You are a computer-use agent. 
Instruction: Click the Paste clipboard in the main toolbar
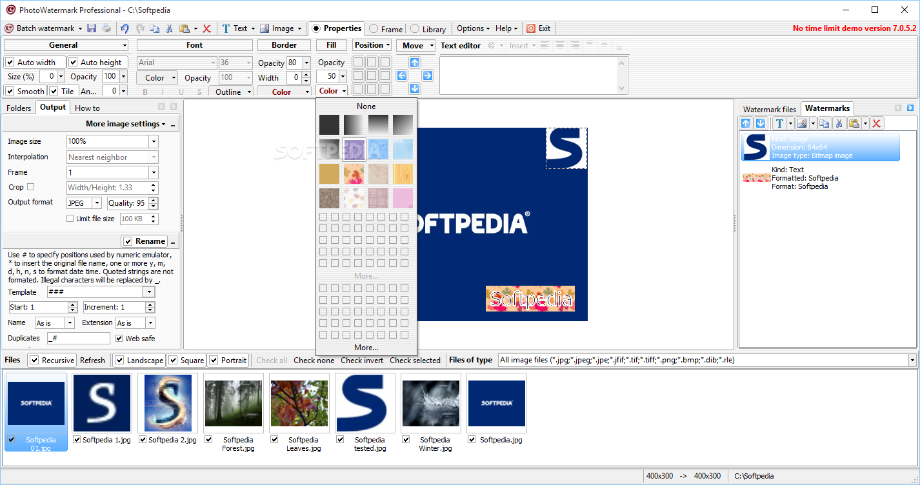coord(185,28)
